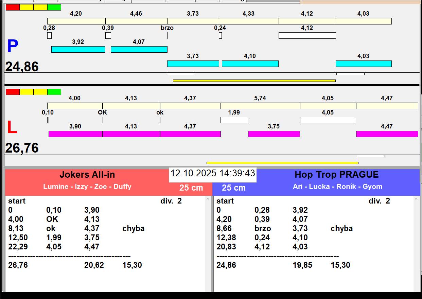Click the Ari - Lucka - Roník - Gyom roster
This screenshot has height=299, width=422.
pos(338,187)
